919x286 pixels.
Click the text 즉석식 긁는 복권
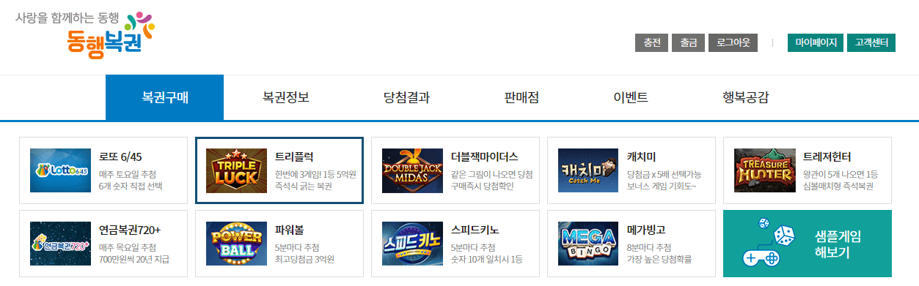click(304, 186)
